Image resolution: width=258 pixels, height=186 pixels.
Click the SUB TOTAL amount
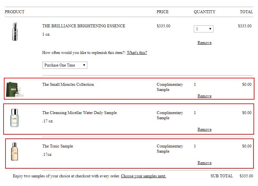coord(246,176)
